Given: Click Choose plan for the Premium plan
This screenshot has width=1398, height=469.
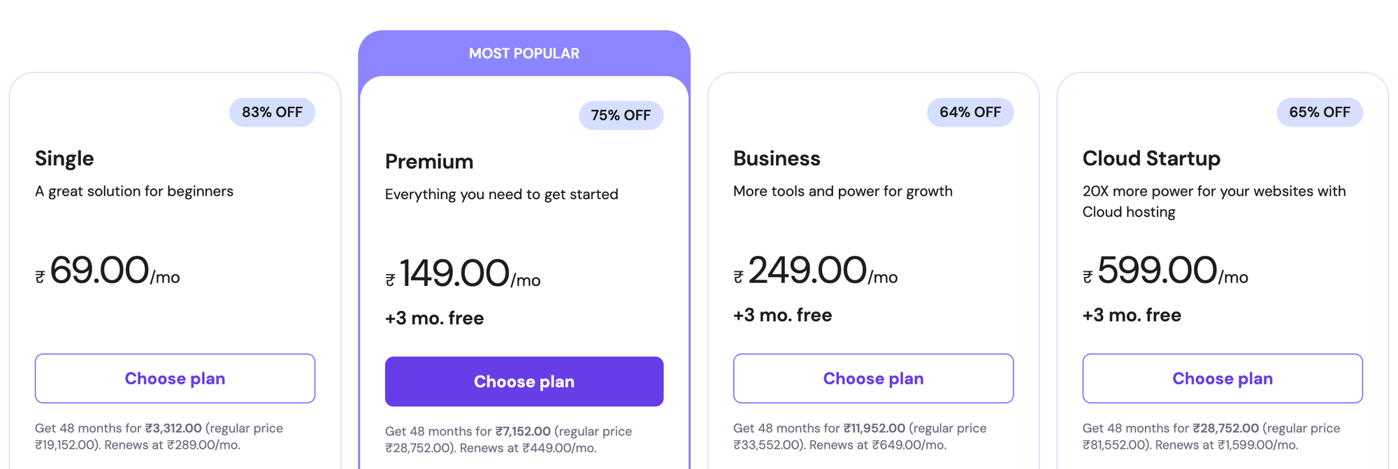Looking at the screenshot, I should (x=524, y=382).
